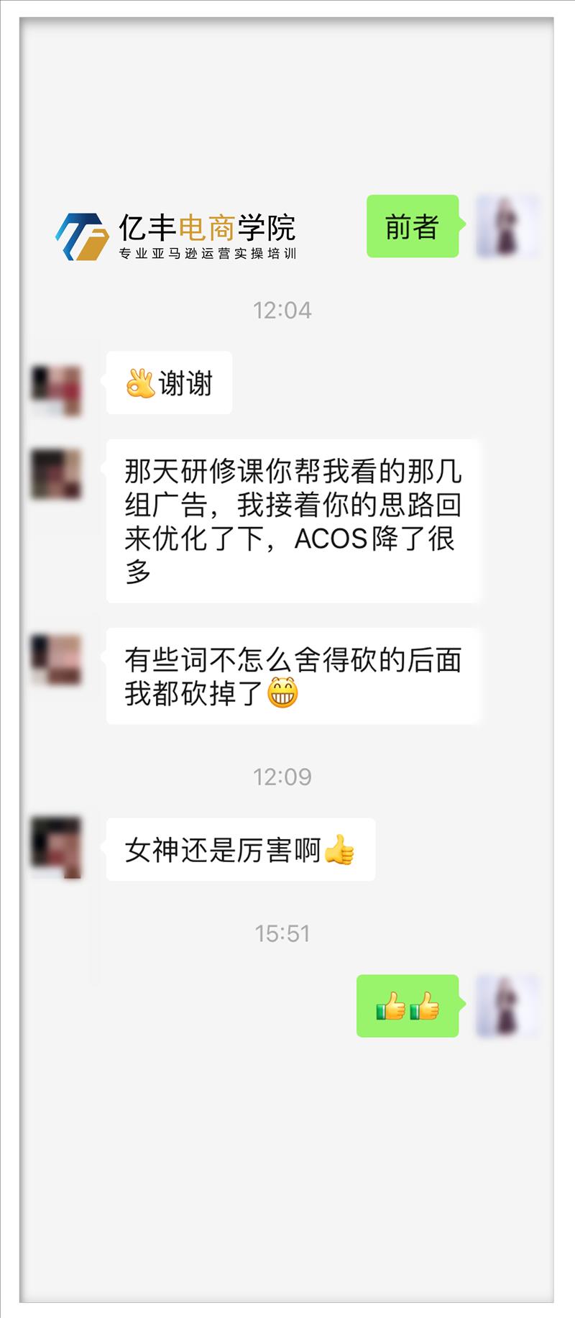Screen dimensions: 575x1318
Task: Tap the 亿丰电商学院 title text
Action: [x=207, y=228]
